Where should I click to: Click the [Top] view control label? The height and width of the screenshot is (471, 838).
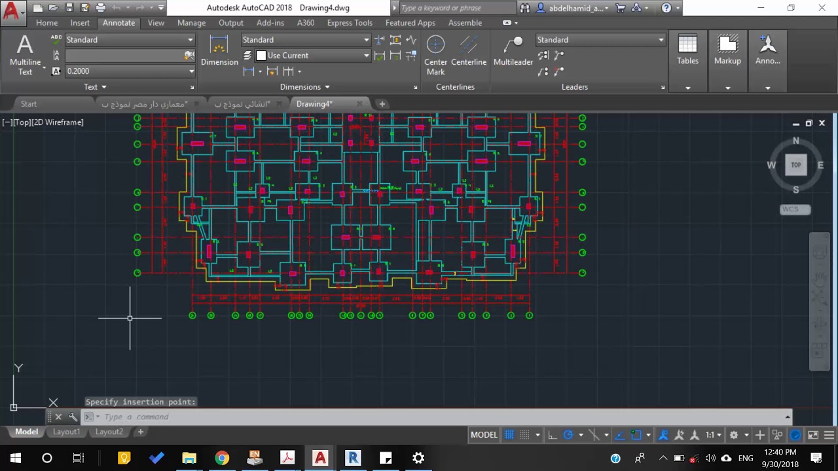point(23,122)
